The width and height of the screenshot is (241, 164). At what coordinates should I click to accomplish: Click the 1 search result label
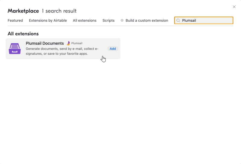click(59, 11)
